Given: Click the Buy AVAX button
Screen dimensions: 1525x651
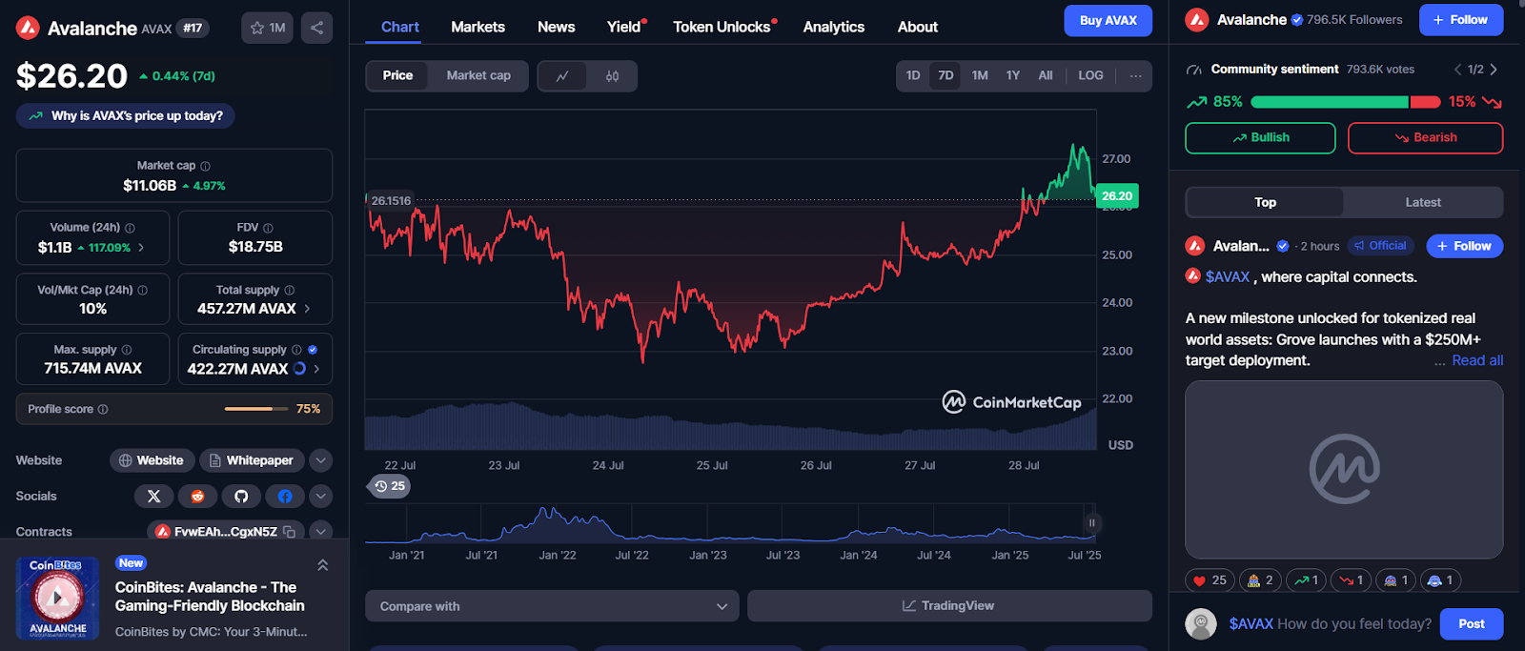Looking at the screenshot, I should [x=1108, y=20].
